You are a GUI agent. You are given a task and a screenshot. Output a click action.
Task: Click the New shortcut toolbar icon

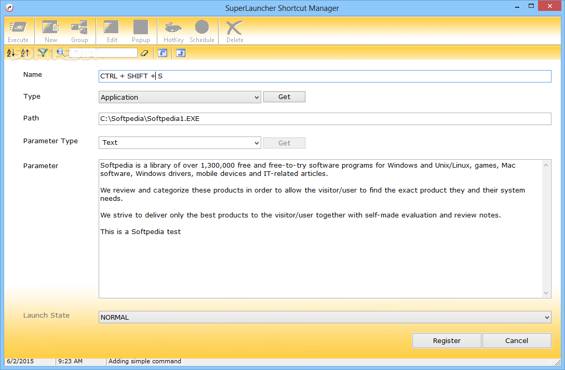[x=51, y=31]
